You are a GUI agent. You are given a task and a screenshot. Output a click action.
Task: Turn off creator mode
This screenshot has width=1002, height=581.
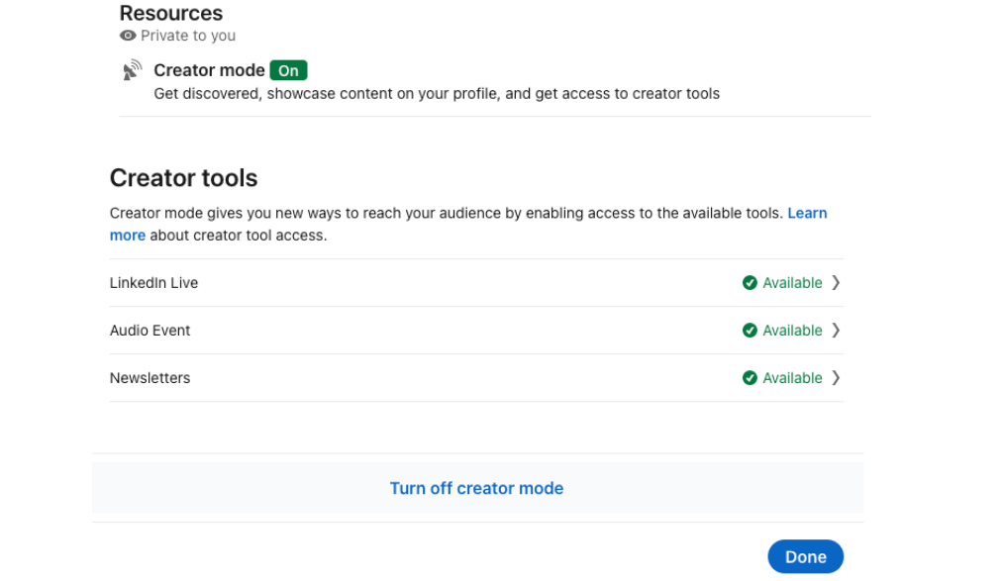tap(476, 488)
